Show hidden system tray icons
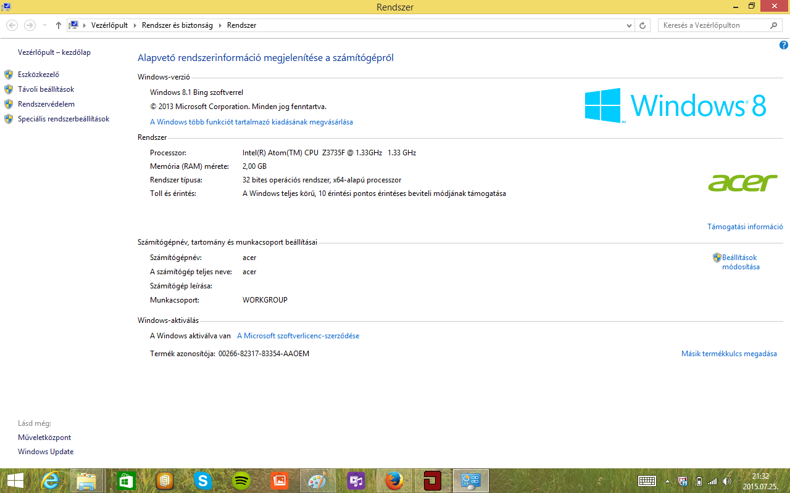This screenshot has height=493, width=790. click(667, 481)
